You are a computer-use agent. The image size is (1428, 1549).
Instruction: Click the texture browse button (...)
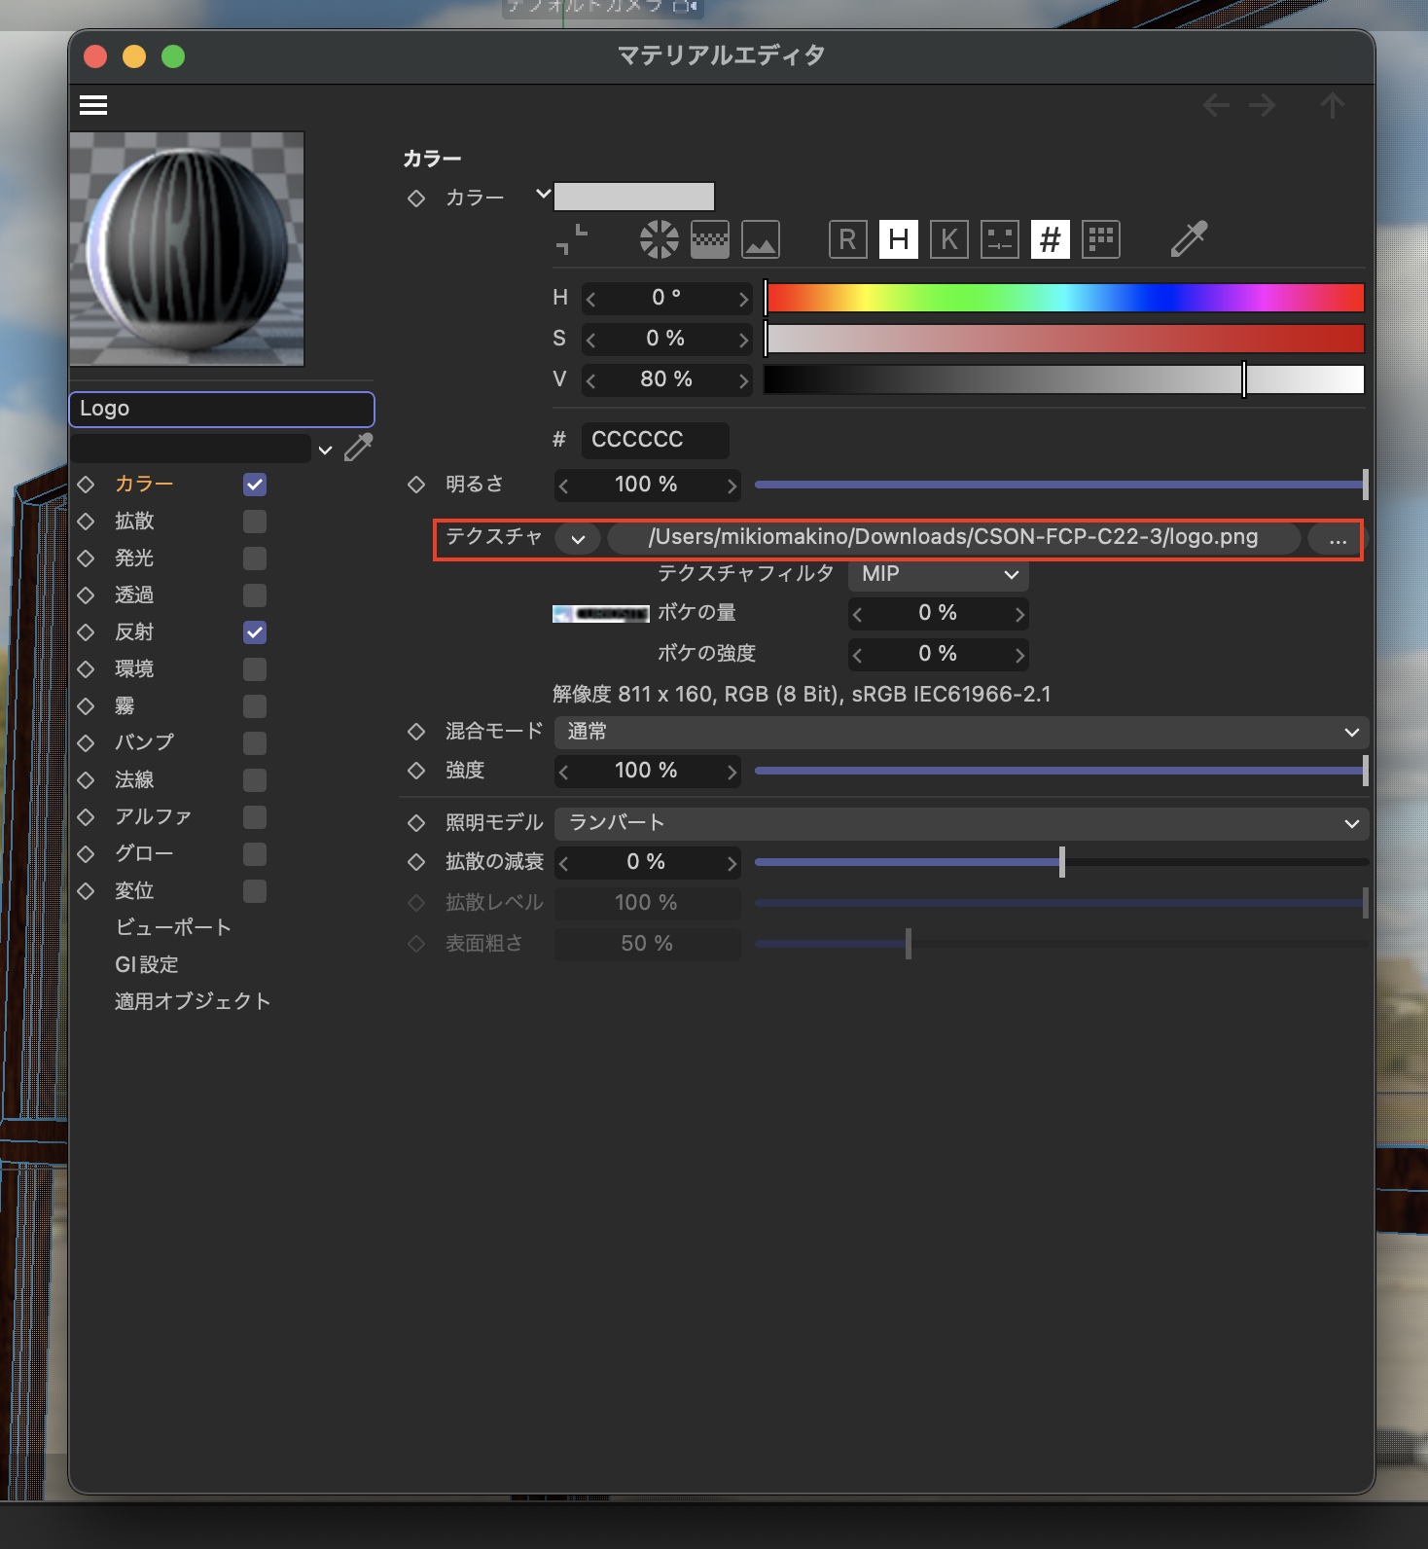click(1338, 538)
